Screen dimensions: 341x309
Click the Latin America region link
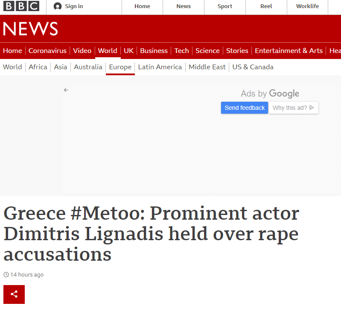[x=160, y=67]
